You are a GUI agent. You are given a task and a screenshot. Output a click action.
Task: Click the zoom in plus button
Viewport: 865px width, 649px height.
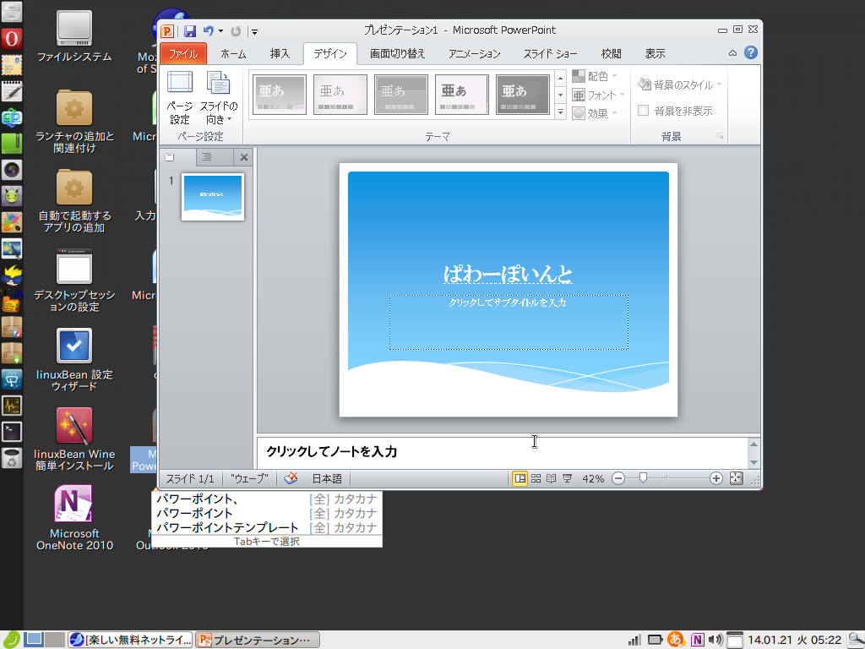pos(716,478)
